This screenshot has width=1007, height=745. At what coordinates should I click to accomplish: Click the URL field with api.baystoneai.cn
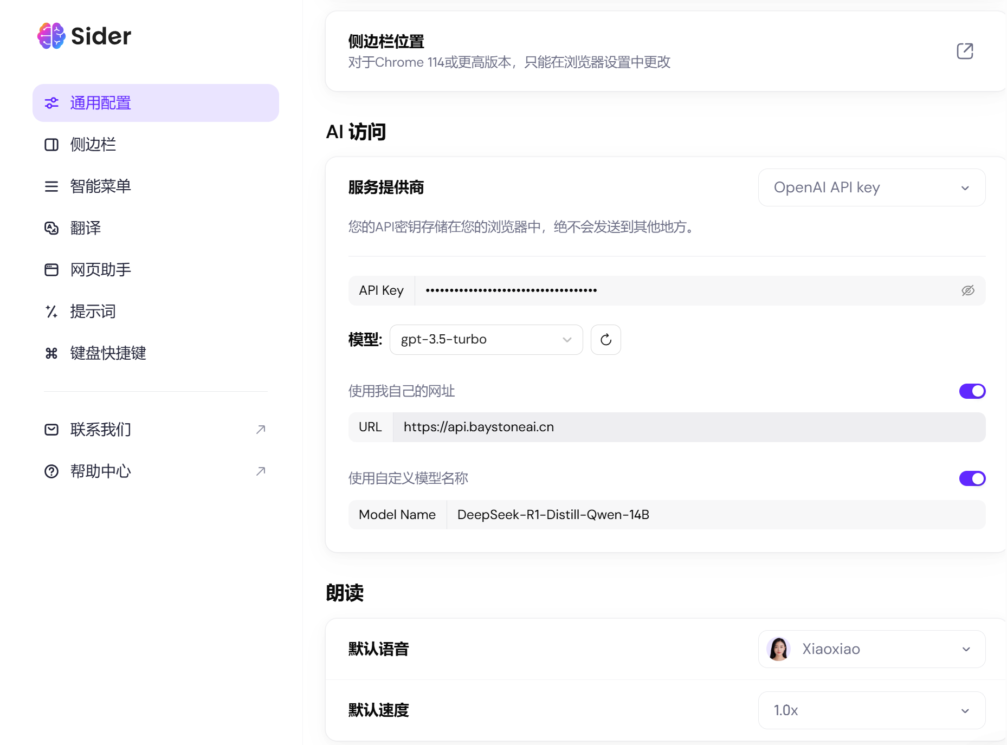tap(689, 427)
